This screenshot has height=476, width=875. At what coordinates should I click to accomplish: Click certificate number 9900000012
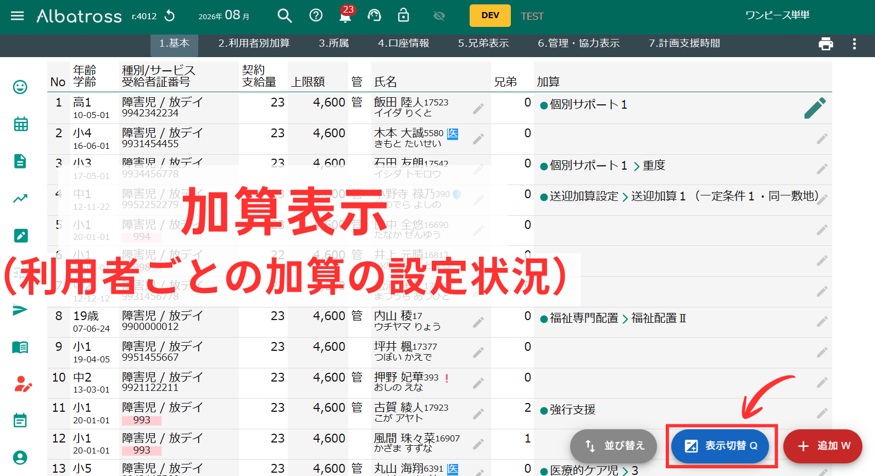coord(150,327)
